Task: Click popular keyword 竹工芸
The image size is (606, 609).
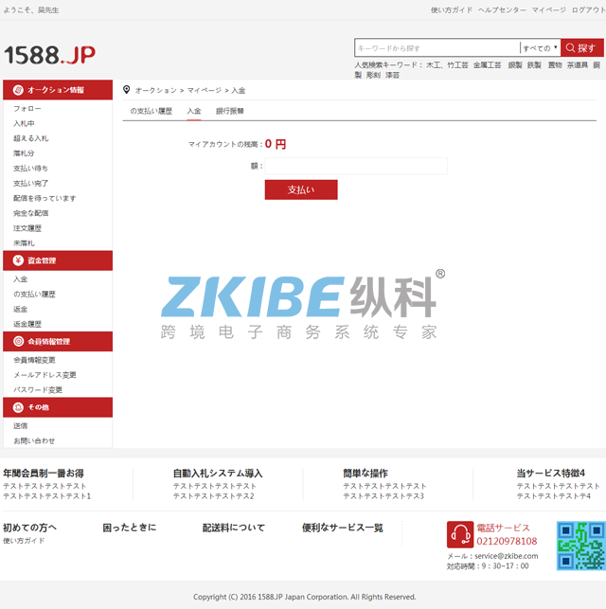Action: click(457, 65)
